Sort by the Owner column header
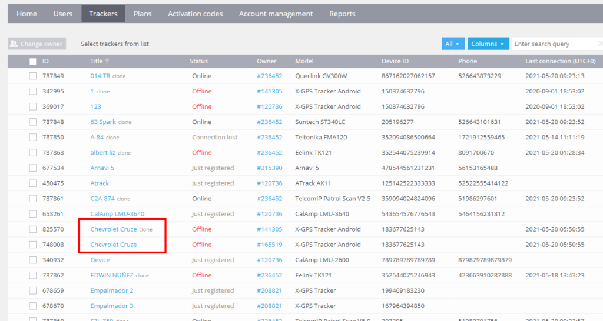Screen dimensions: 603x321 pos(267,61)
